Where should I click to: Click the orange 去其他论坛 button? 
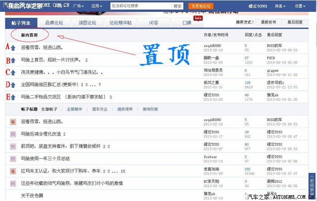click(201, 6)
